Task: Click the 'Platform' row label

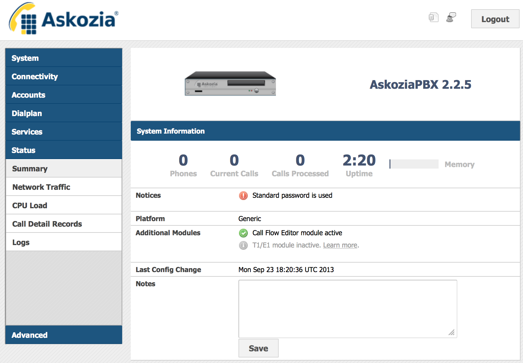Action: [x=150, y=219]
